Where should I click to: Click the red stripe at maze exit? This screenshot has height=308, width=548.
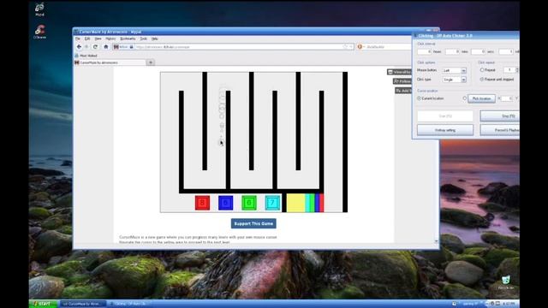coord(322,203)
